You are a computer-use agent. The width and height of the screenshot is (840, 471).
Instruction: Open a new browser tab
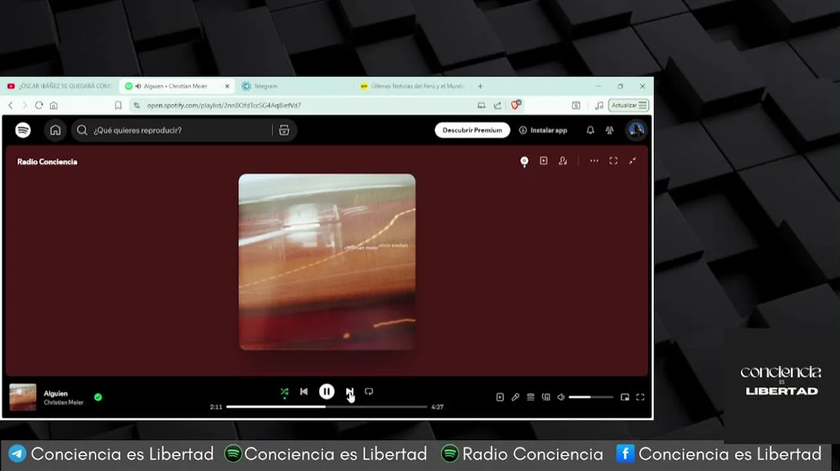(480, 86)
